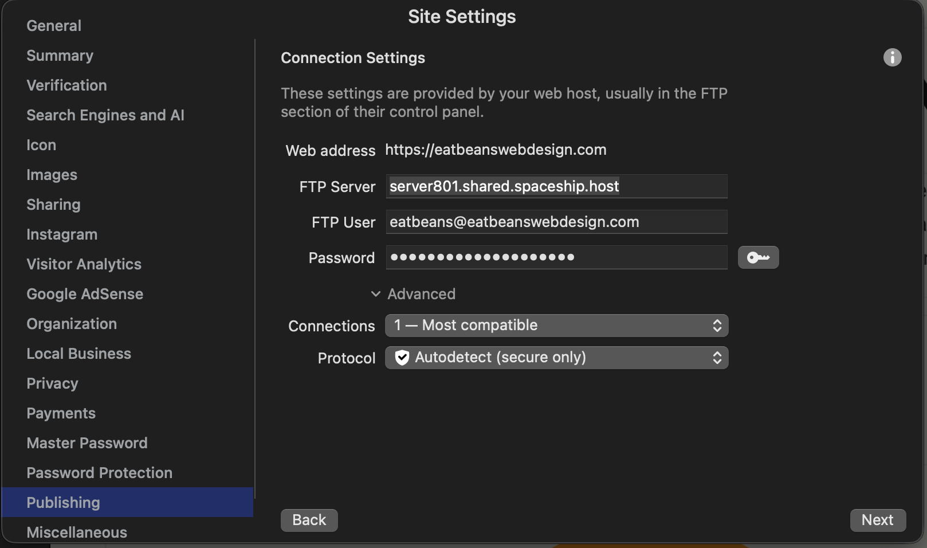Open the Summary settings section
The width and height of the screenshot is (927, 548).
coord(60,56)
